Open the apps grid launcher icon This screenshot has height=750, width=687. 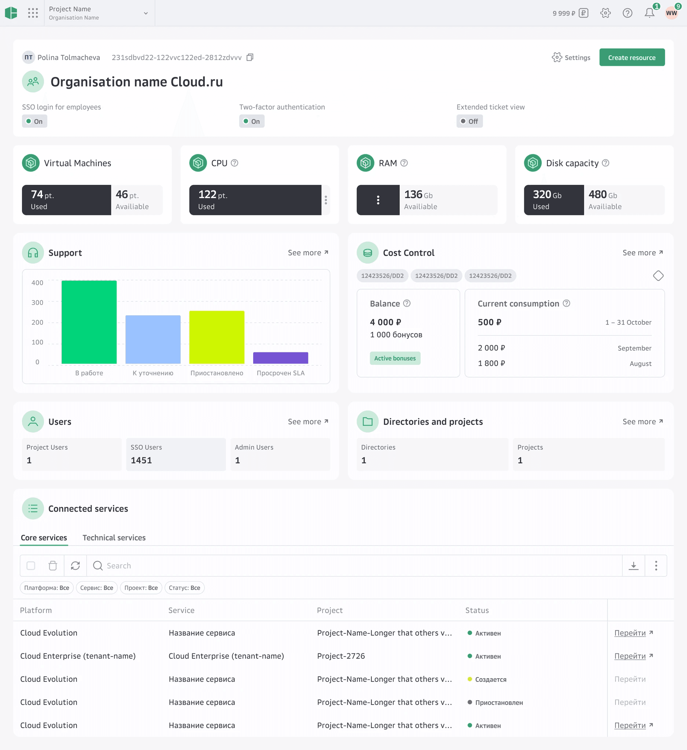[33, 13]
